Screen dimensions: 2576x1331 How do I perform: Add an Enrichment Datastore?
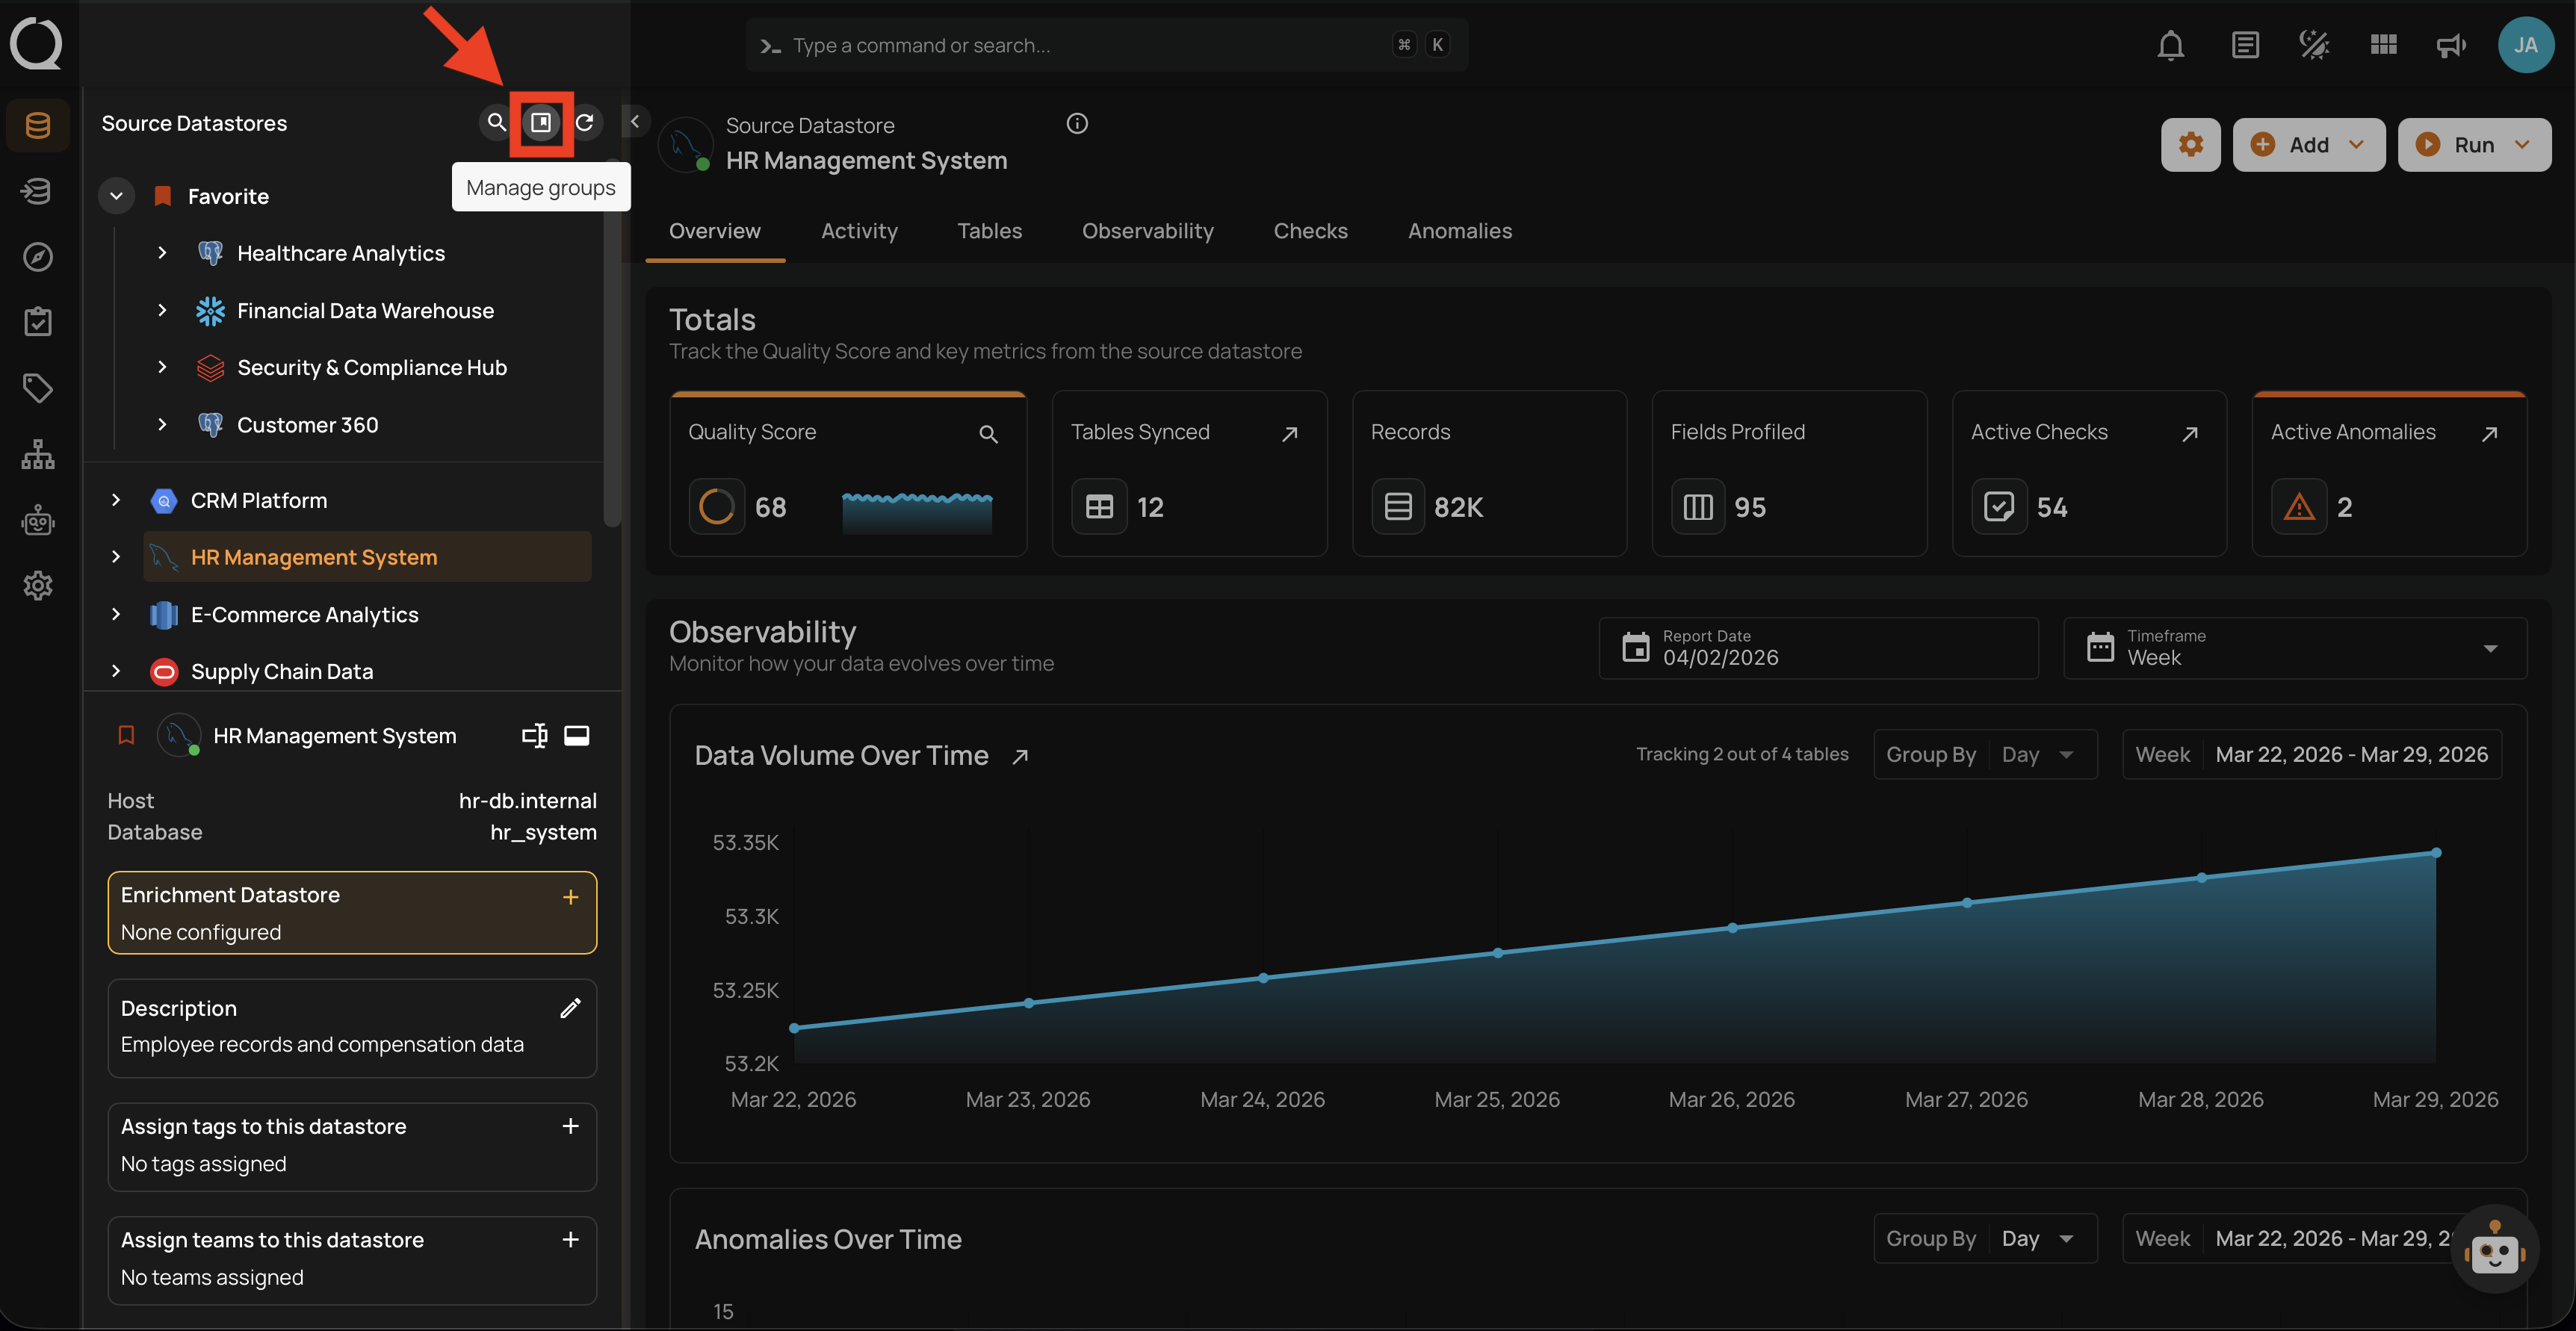coord(570,897)
